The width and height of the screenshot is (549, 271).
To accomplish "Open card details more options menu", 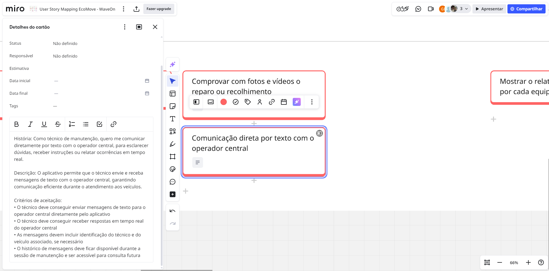I will 125,27.
